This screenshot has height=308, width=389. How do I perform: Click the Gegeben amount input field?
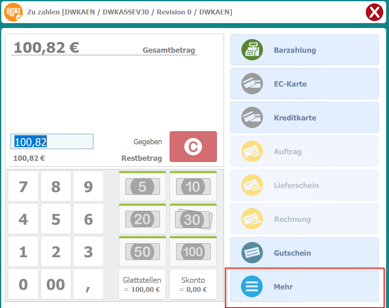point(52,142)
